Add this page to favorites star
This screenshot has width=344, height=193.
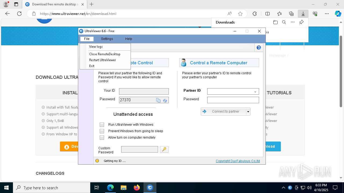(x=240, y=14)
